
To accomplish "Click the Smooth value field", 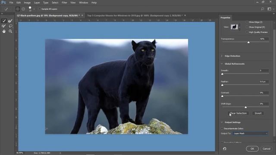I will 264,71.
